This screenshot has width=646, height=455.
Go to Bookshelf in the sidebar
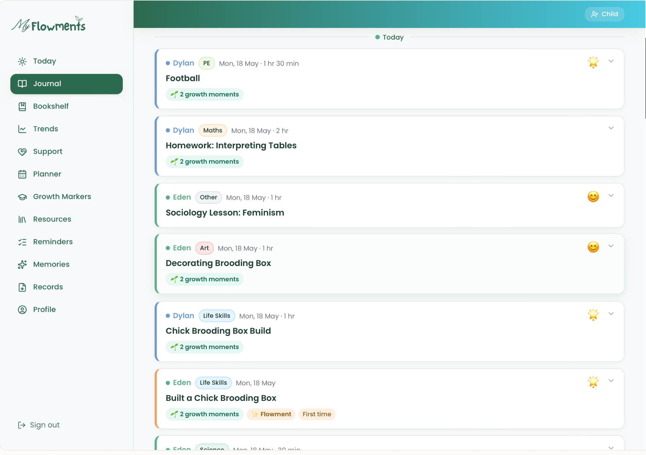pyautogui.click(x=67, y=107)
